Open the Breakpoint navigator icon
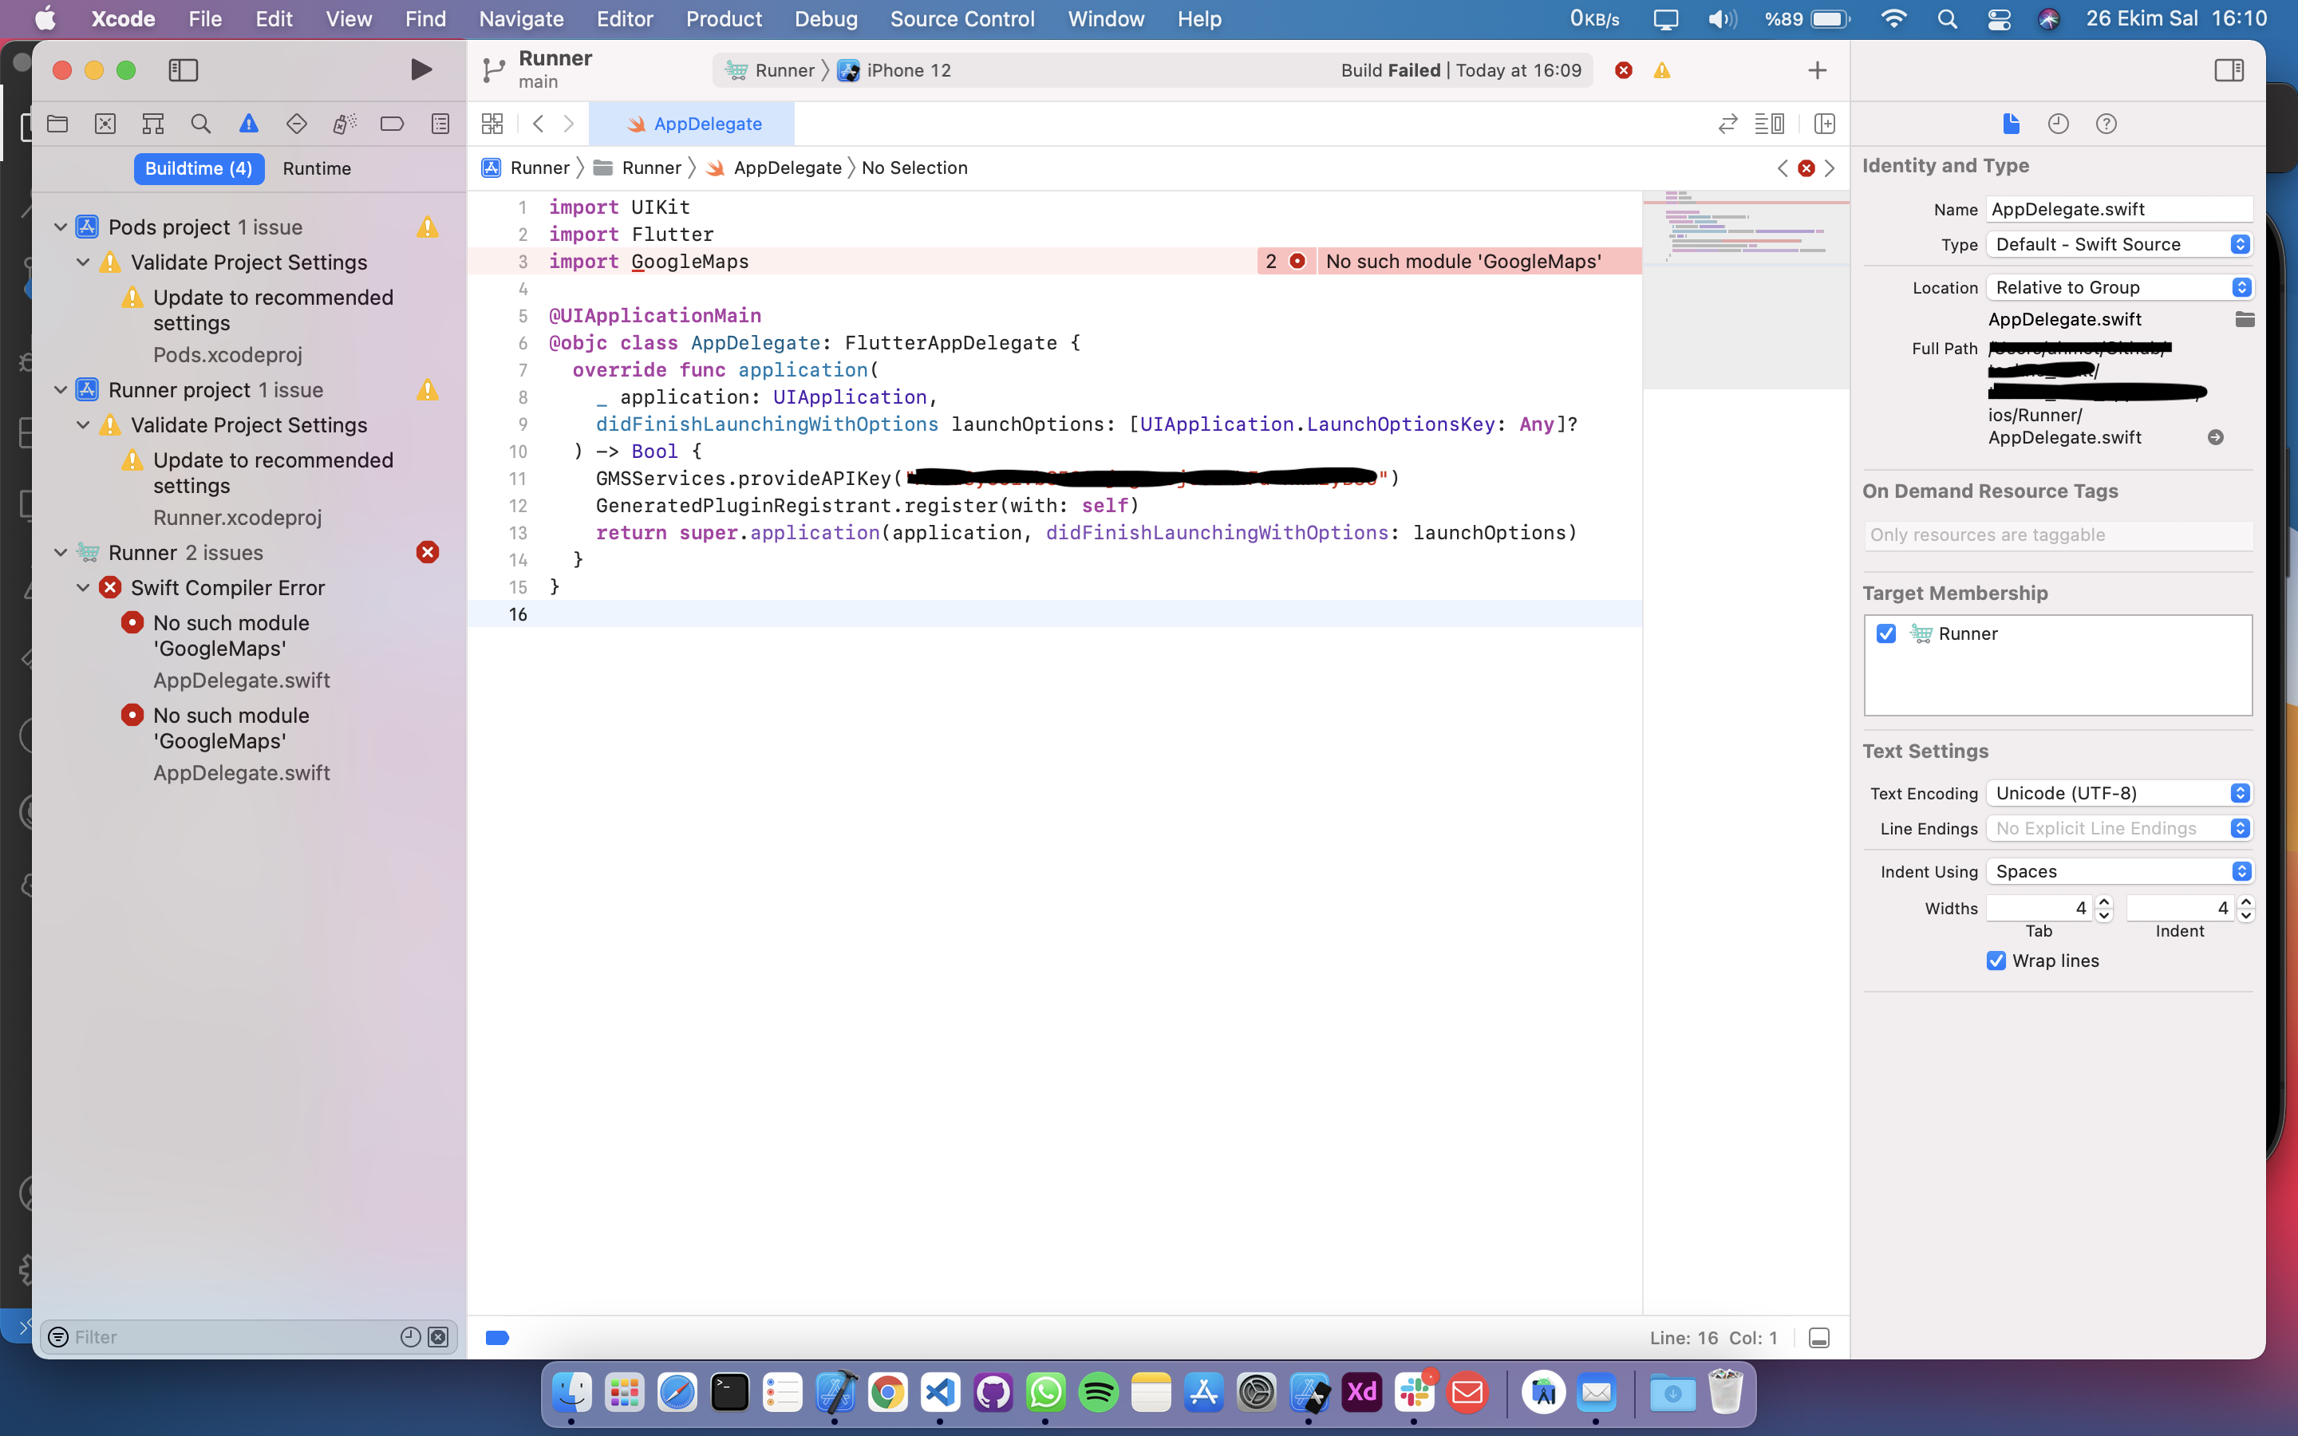Viewport: 2298px width, 1436px height. pos(391,124)
